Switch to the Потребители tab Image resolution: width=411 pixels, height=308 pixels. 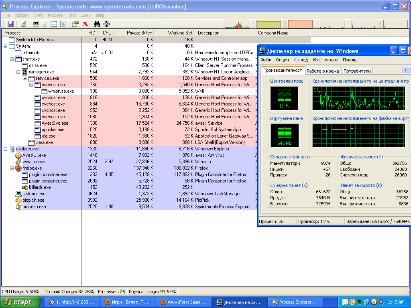tap(357, 71)
